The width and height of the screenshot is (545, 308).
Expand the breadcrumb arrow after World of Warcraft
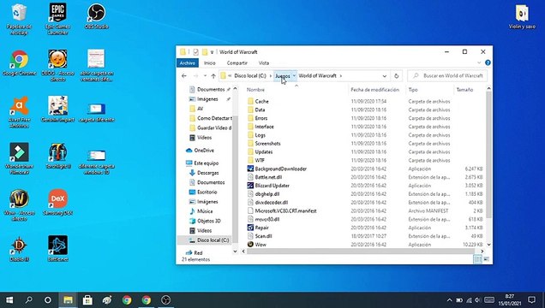341,75
